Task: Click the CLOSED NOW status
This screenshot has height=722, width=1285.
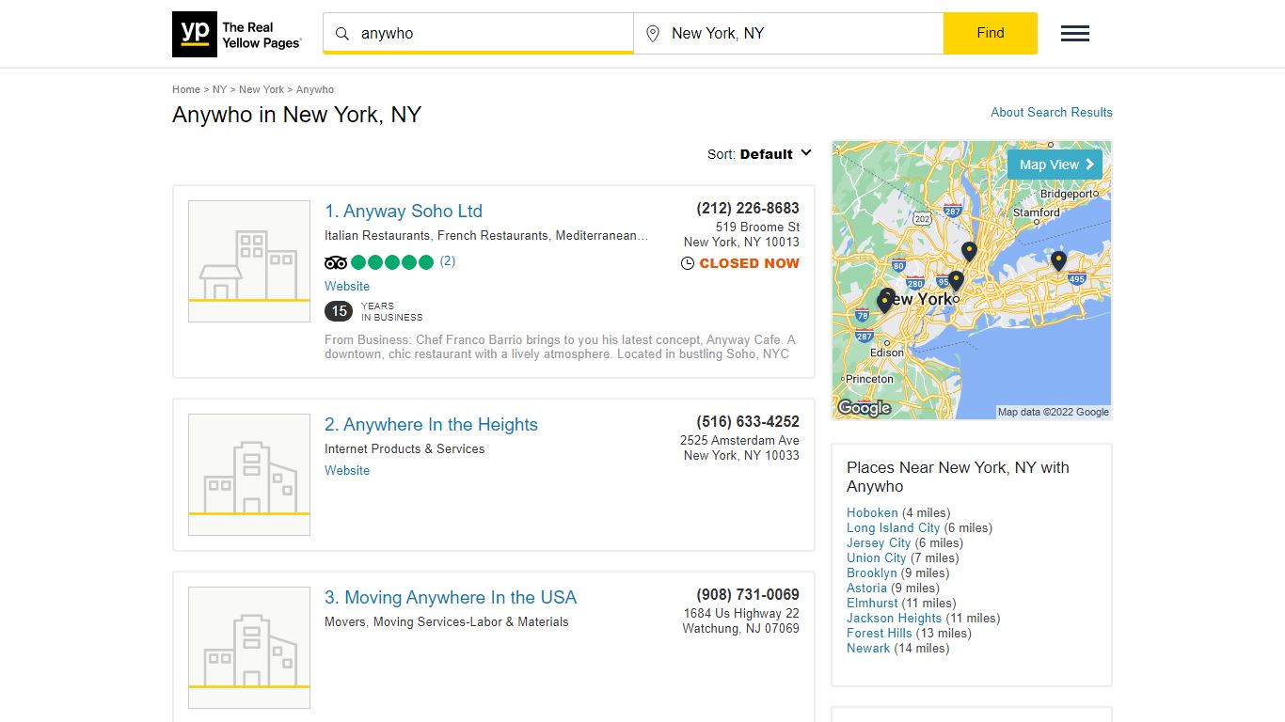Action: click(x=750, y=264)
